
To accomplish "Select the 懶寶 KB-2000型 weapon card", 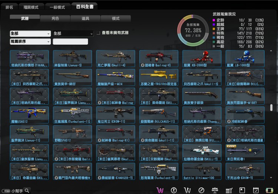I will point(202,58).
